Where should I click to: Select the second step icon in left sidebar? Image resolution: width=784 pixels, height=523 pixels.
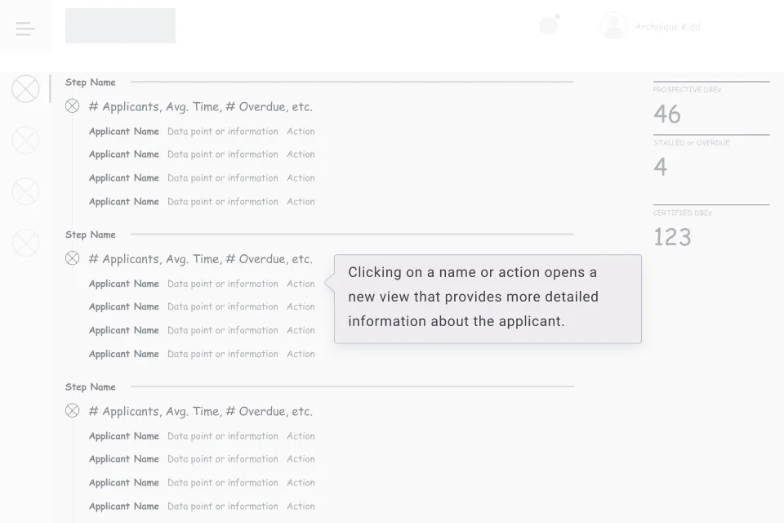[x=25, y=140]
